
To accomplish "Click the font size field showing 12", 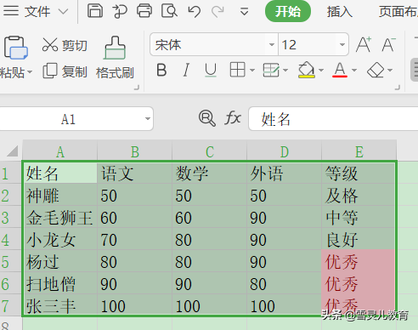I will [308, 44].
